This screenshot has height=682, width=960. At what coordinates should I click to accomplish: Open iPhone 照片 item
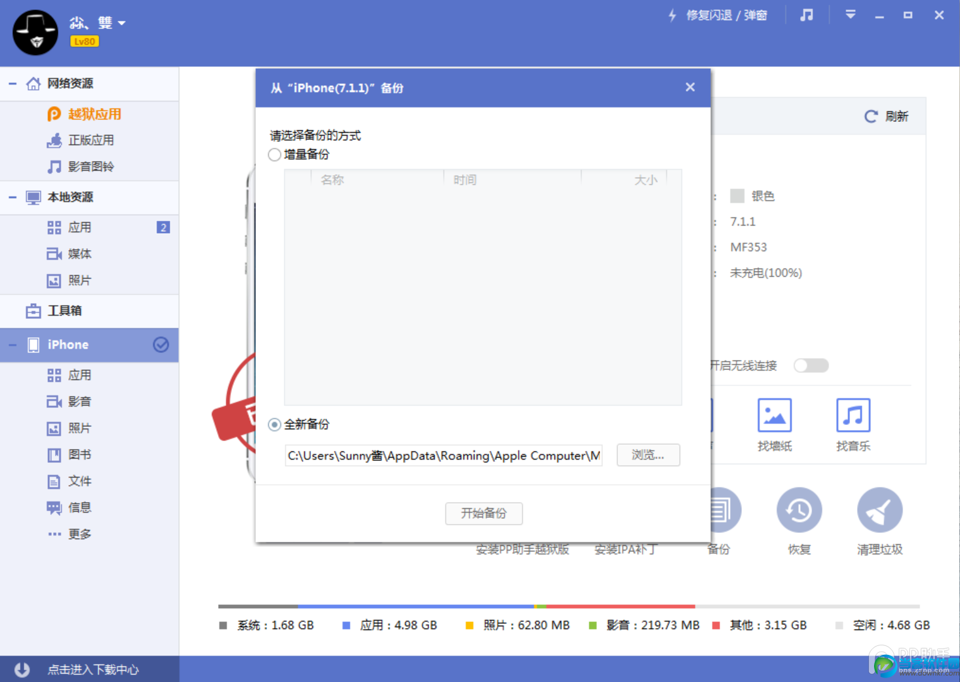click(89, 428)
